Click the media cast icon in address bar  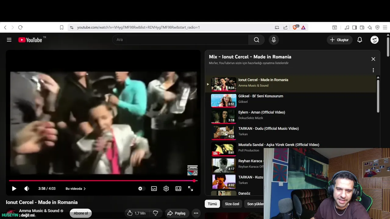pyautogui.click(x=277, y=27)
